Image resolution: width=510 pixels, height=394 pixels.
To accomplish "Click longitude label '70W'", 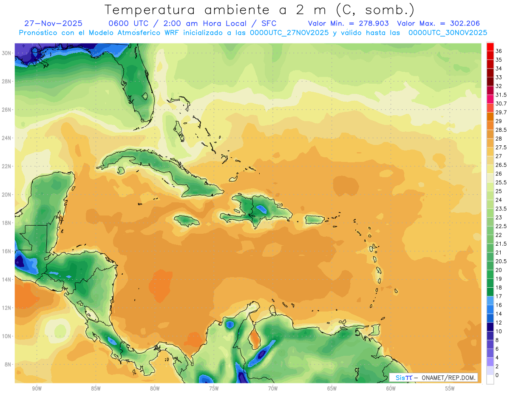I will pyautogui.click(x=273, y=388).
